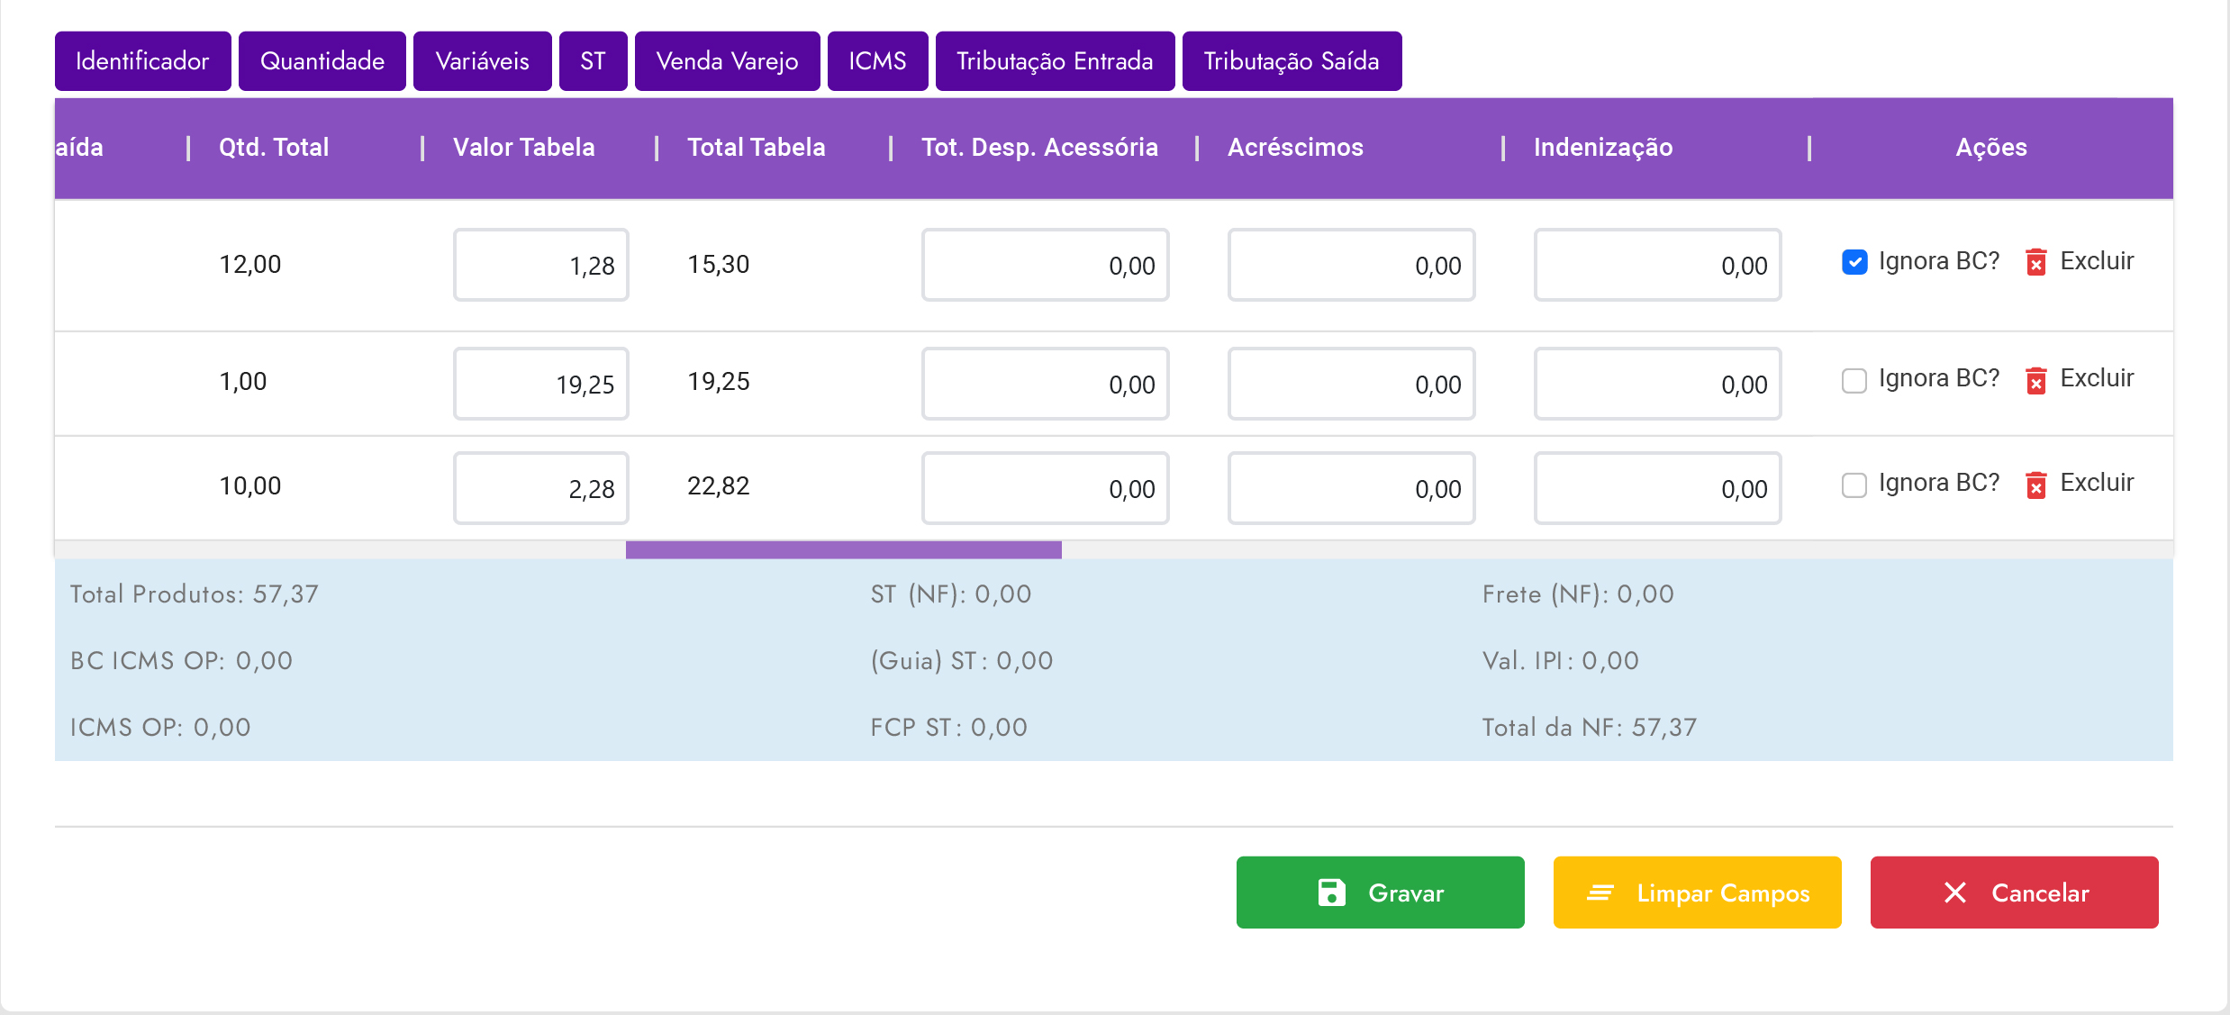This screenshot has width=2230, height=1015.
Task: Click the purple horizontal scrollbar thumb
Action: [x=843, y=549]
